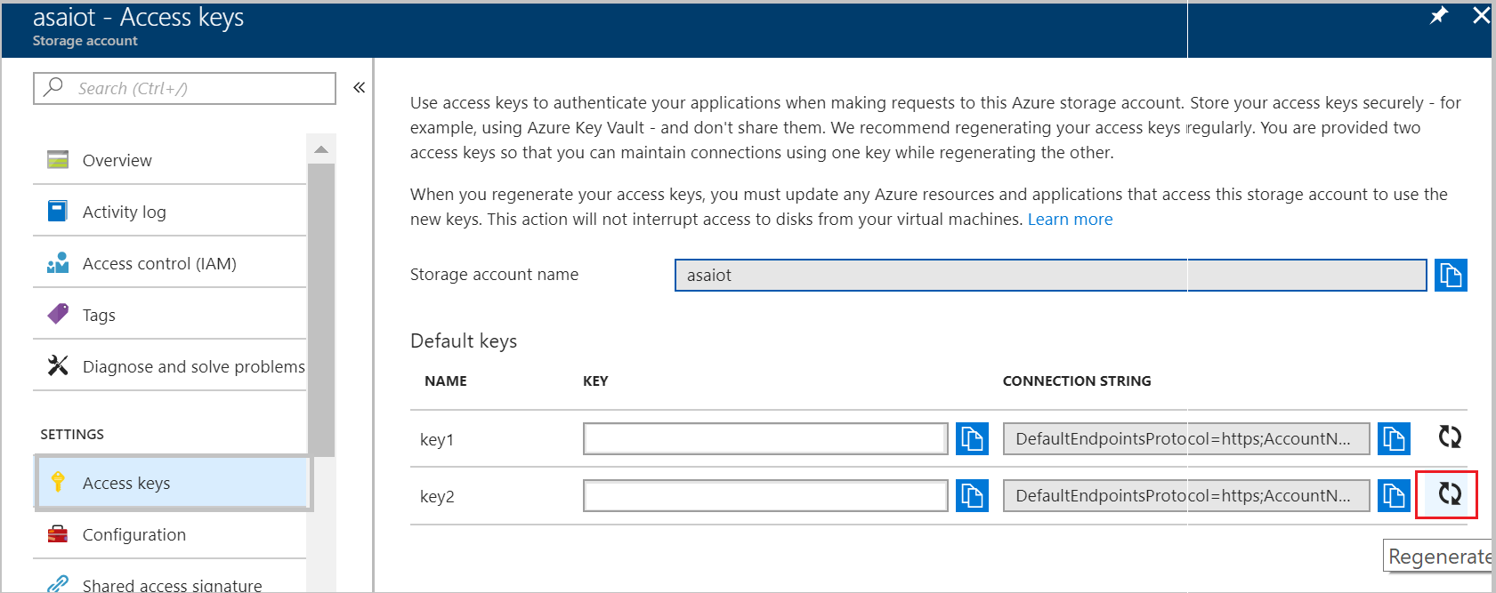The image size is (1496, 593).
Task: Open Configuration settings
Action: (133, 534)
